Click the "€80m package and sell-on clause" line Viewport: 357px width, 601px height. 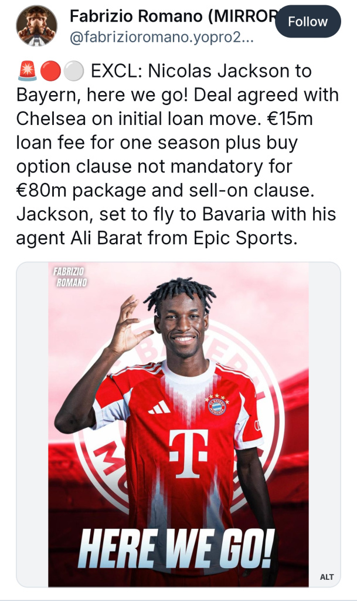tap(165, 191)
